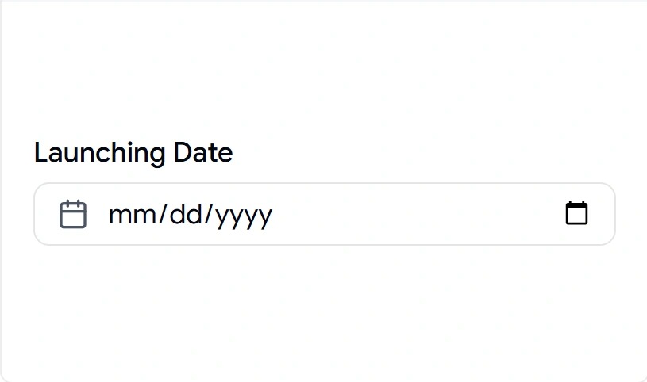The height and width of the screenshot is (382, 647).
Task: Expand the native date chooser indicator
Action: [x=576, y=213]
